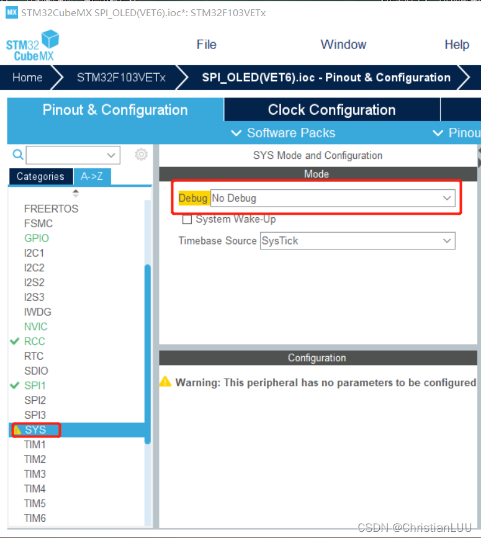Select SDIO in the peripheral list
This screenshot has height=538, width=481.
36,371
